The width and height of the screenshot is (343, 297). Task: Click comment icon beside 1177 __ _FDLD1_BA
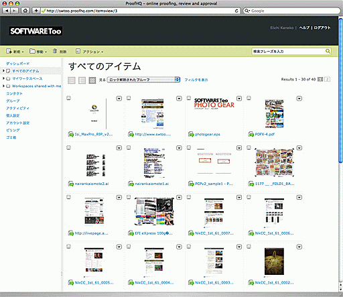coord(251,184)
